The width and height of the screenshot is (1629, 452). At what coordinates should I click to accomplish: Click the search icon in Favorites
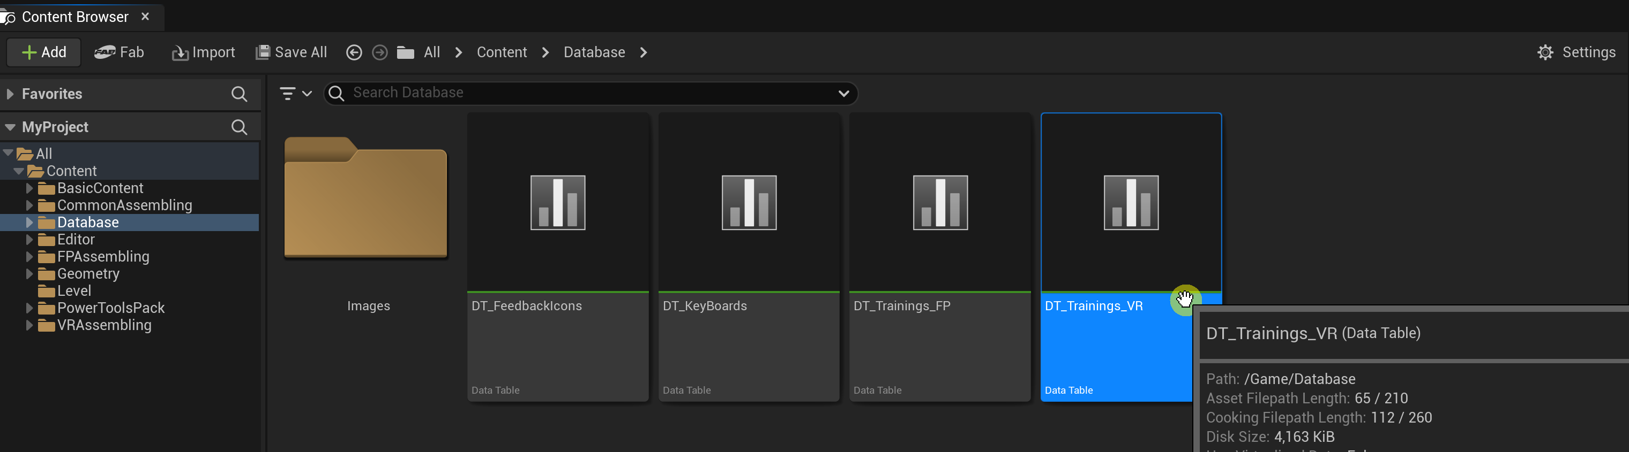click(x=239, y=94)
